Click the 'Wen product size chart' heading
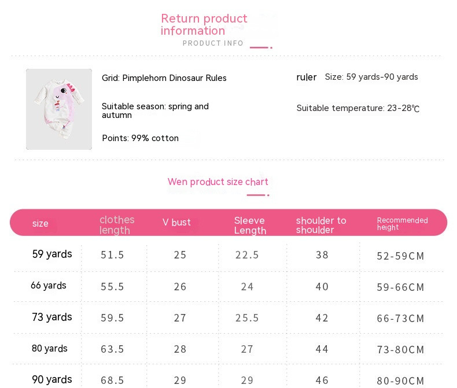The width and height of the screenshot is (457, 388). (218, 182)
